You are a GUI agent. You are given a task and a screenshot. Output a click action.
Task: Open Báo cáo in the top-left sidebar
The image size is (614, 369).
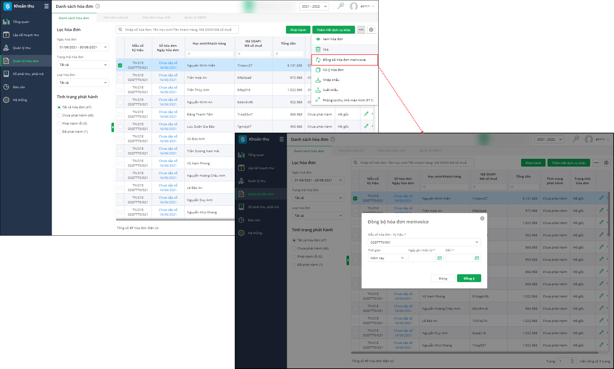coord(19,87)
